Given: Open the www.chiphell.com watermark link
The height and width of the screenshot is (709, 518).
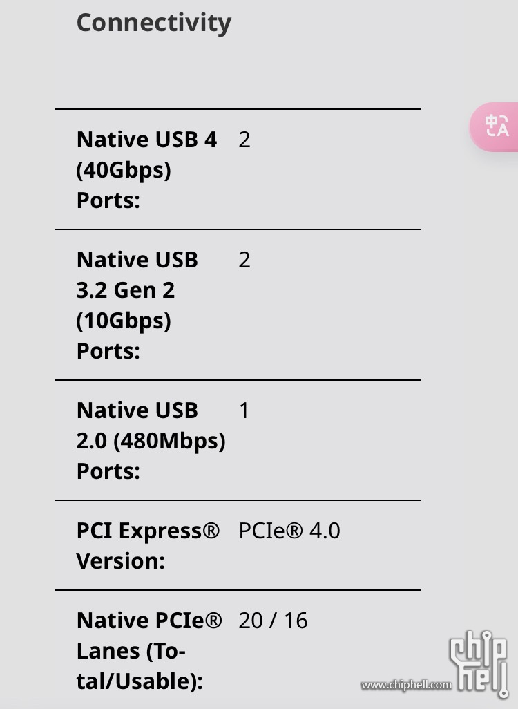Looking at the screenshot, I should pos(406,685).
